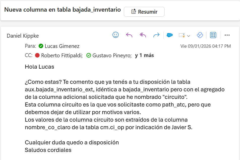
Task: Open the Apps grid icon
Action: point(213,35)
